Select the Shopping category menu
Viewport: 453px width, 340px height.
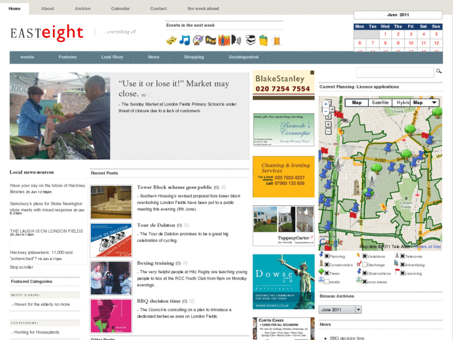(x=194, y=57)
